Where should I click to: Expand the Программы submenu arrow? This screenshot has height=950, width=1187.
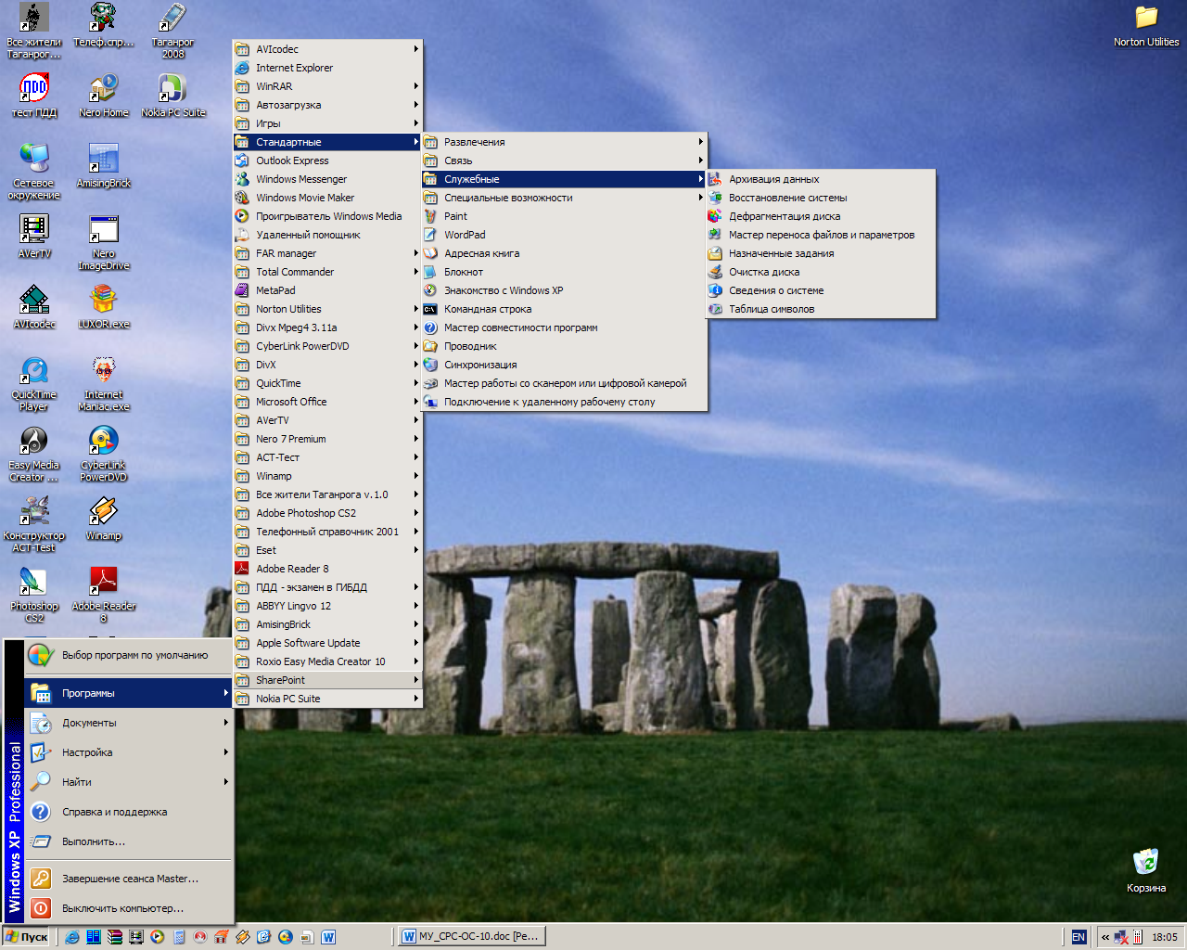point(225,693)
